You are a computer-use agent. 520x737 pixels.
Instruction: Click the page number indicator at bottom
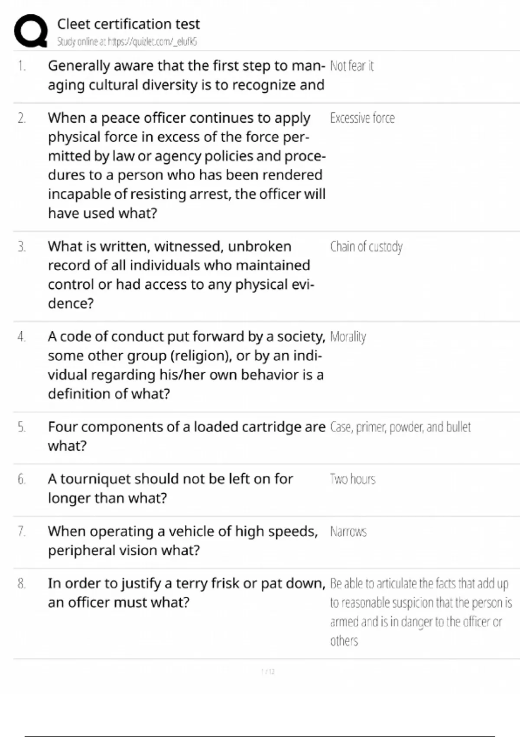tap(268, 672)
